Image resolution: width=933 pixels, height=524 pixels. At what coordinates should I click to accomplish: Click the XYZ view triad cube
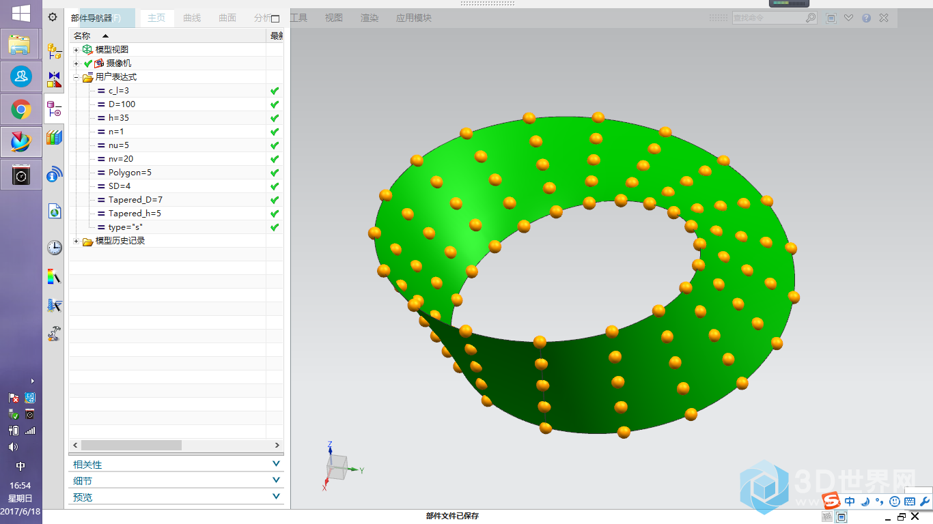pyautogui.click(x=337, y=467)
